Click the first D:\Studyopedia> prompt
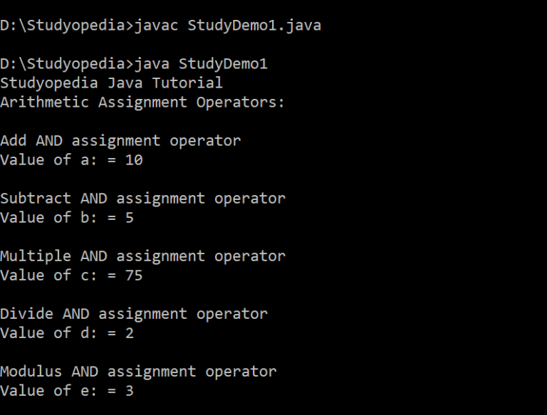 click(x=67, y=26)
